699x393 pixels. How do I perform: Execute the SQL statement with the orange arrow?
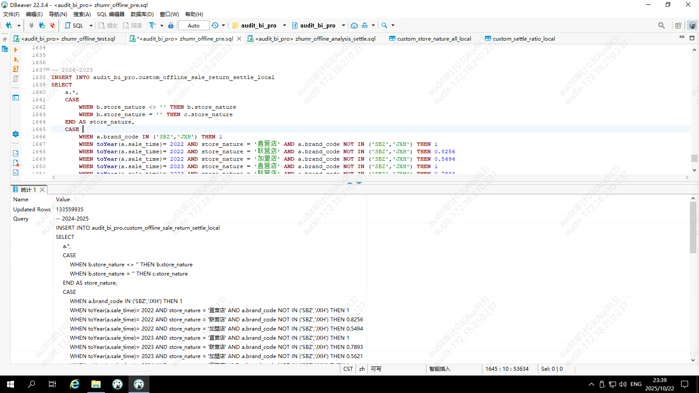[x=16, y=50]
